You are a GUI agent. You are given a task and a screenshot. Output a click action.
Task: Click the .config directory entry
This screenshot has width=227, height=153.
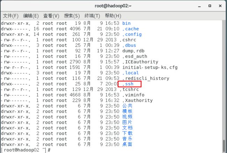coord(132,35)
